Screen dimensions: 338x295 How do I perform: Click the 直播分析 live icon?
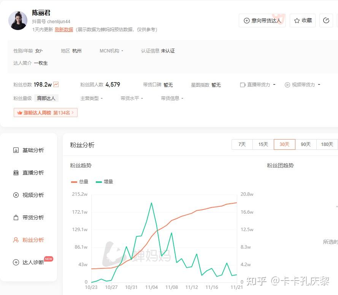click(16, 173)
